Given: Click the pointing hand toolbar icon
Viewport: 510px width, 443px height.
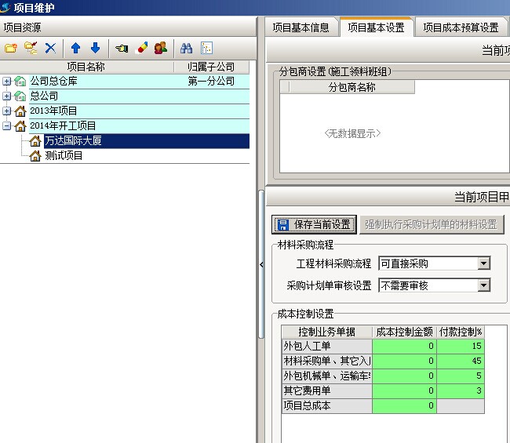Looking at the screenshot, I should 122,48.
